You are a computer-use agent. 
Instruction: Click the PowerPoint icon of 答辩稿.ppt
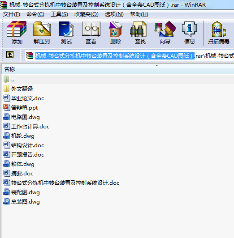coord(7,107)
